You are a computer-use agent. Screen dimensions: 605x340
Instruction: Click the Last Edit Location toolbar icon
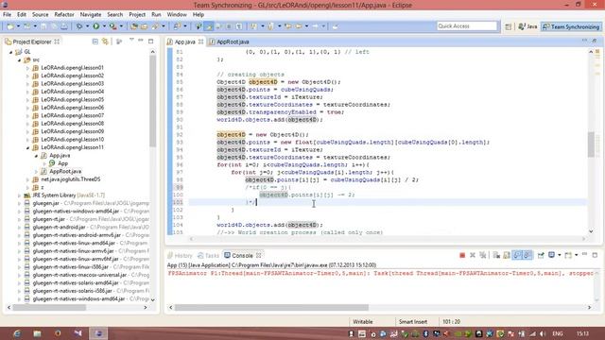pyautogui.click(x=287, y=26)
